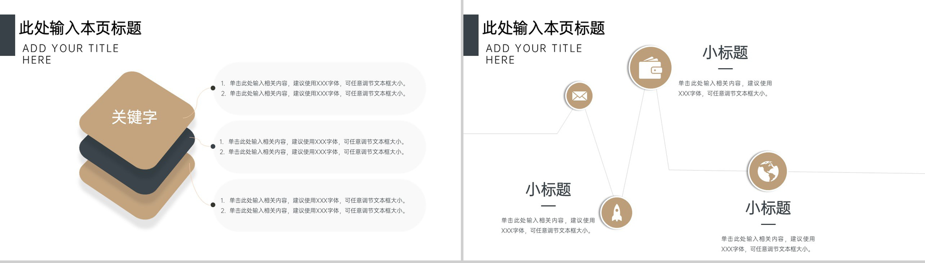
Task: Click description text under globe's 小标题 heading
Action: (767, 244)
